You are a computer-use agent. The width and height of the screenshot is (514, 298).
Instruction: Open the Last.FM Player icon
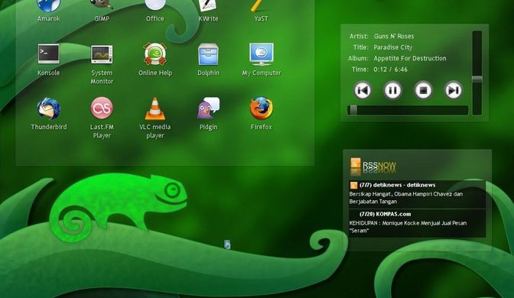(102, 108)
